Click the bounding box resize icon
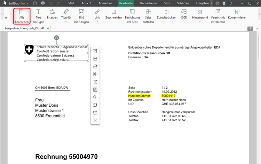 95,105
